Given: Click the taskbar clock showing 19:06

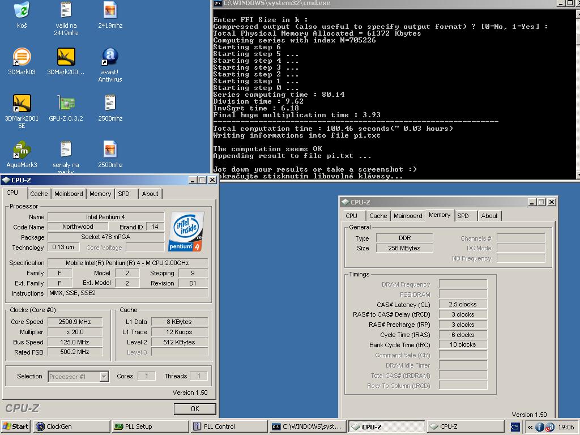Looking at the screenshot, I should pyautogui.click(x=566, y=427).
